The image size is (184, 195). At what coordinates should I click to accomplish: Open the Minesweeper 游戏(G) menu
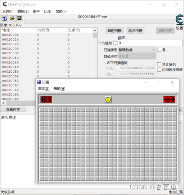(44, 89)
